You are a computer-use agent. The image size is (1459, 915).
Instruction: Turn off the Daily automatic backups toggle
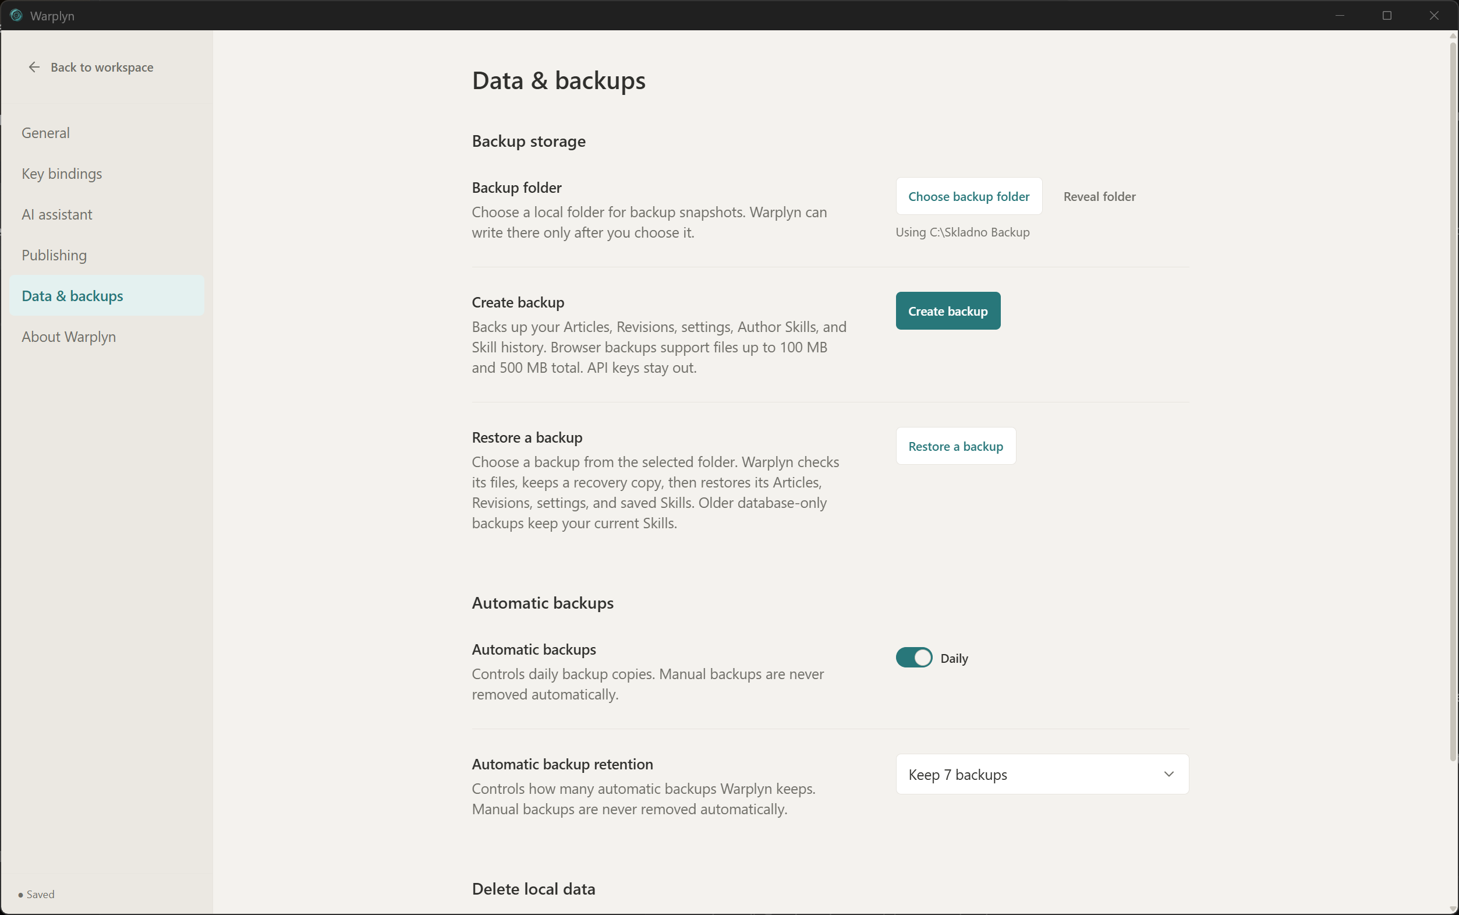click(x=913, y=658)
